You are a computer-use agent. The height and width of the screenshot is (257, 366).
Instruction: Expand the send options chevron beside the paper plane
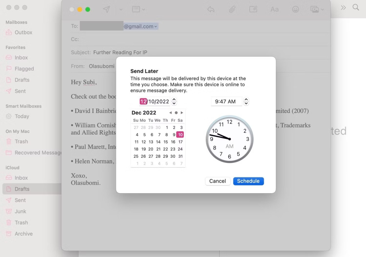(x=120, y=10)
